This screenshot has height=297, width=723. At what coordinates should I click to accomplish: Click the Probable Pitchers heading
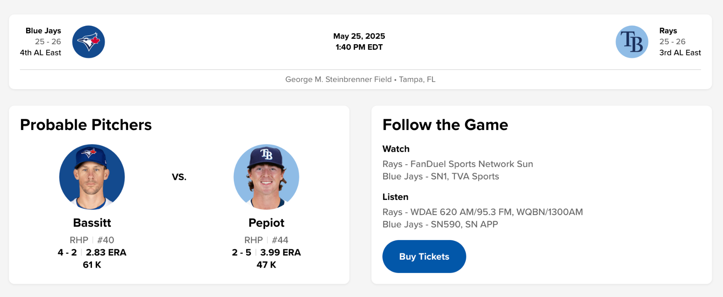point(86,125)
